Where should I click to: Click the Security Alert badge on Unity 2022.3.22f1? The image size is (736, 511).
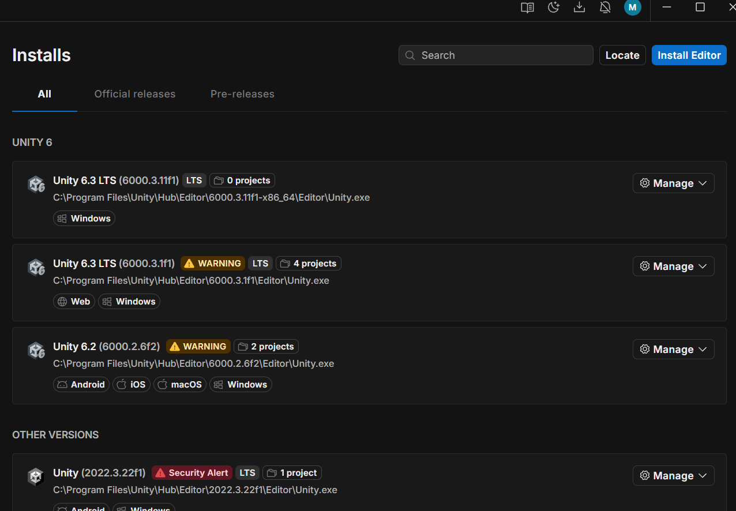[x=192, y=473]
